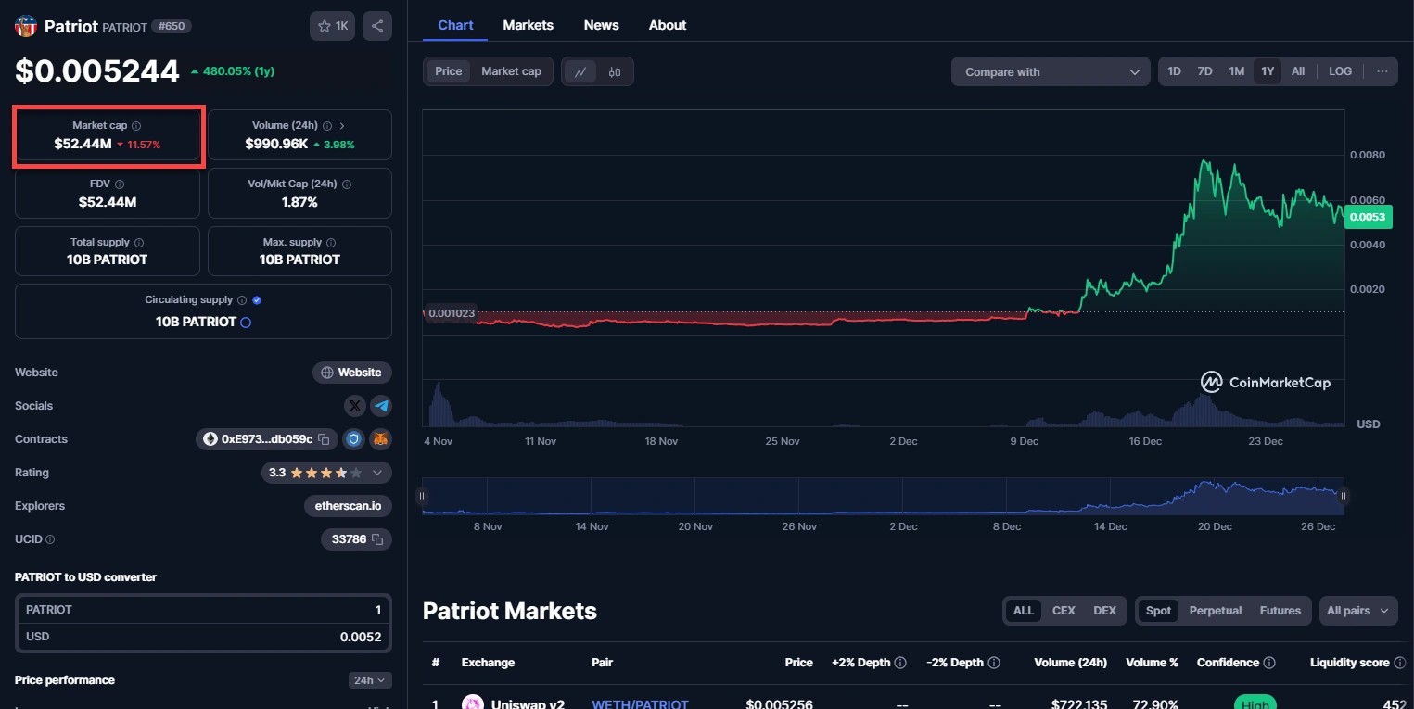This screenshot has width=1414, height=709.
Task: Click the left handle of chart range slider
Action: (422, 496)
